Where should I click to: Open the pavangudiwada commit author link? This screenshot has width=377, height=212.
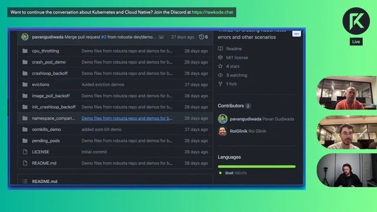click(x=48, y=37)
